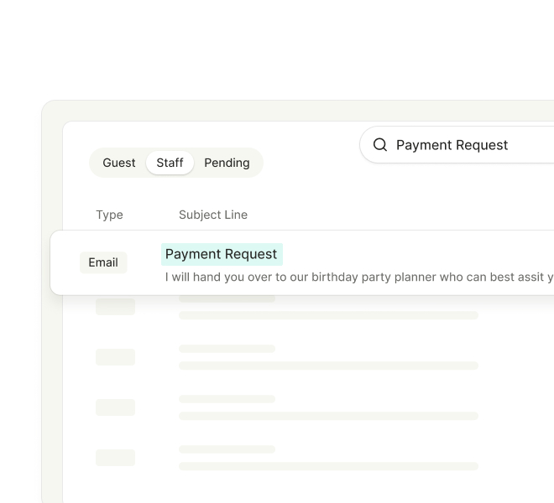Select the Staff tab
The height and width of the screenshot is (503, 554).
[170, 163]
